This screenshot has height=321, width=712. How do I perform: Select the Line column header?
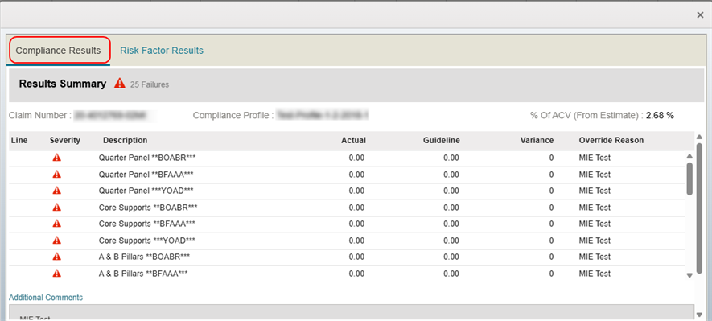pyautogui.click(x=19, y=140)
